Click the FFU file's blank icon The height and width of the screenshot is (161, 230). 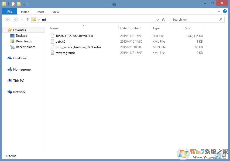(52, 36)
